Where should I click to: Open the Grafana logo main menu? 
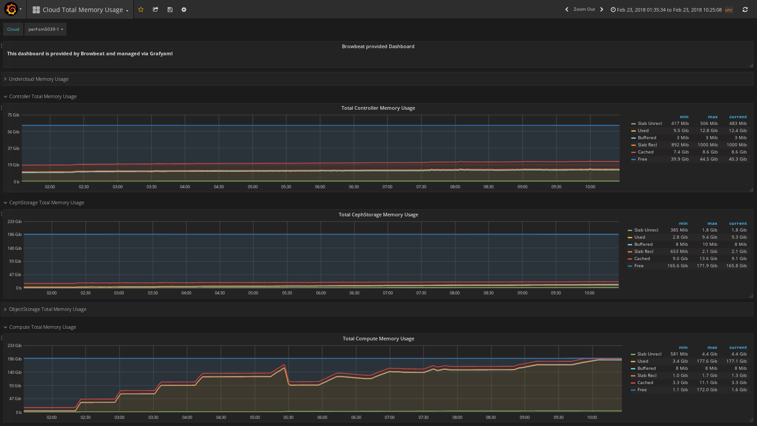tap(12, 9)
